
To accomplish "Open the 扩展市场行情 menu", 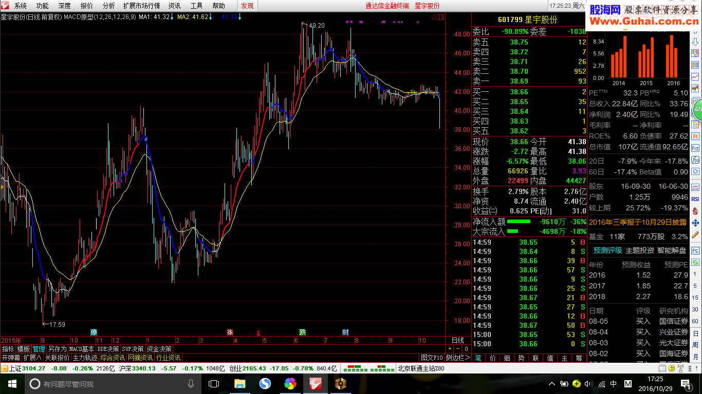I will [141, 6].
